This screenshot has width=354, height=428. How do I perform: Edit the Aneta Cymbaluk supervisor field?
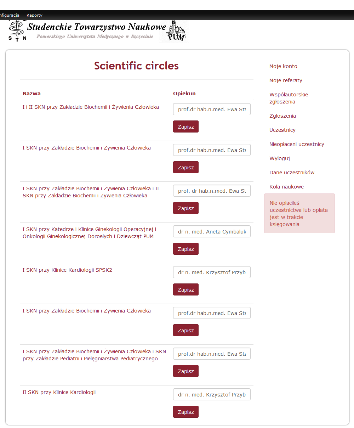tap(212, 232)
